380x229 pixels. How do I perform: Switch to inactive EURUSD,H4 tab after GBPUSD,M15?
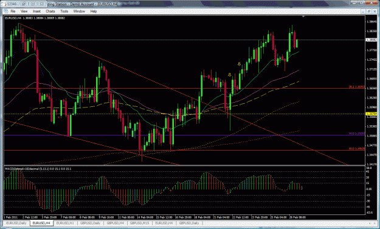tap(164, 223)
